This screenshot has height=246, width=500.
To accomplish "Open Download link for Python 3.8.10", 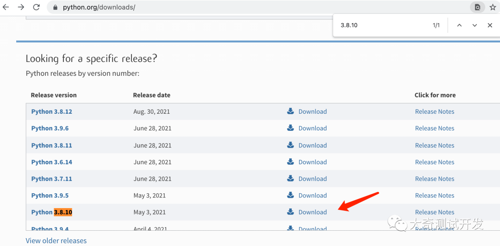I will coord(312,212).
